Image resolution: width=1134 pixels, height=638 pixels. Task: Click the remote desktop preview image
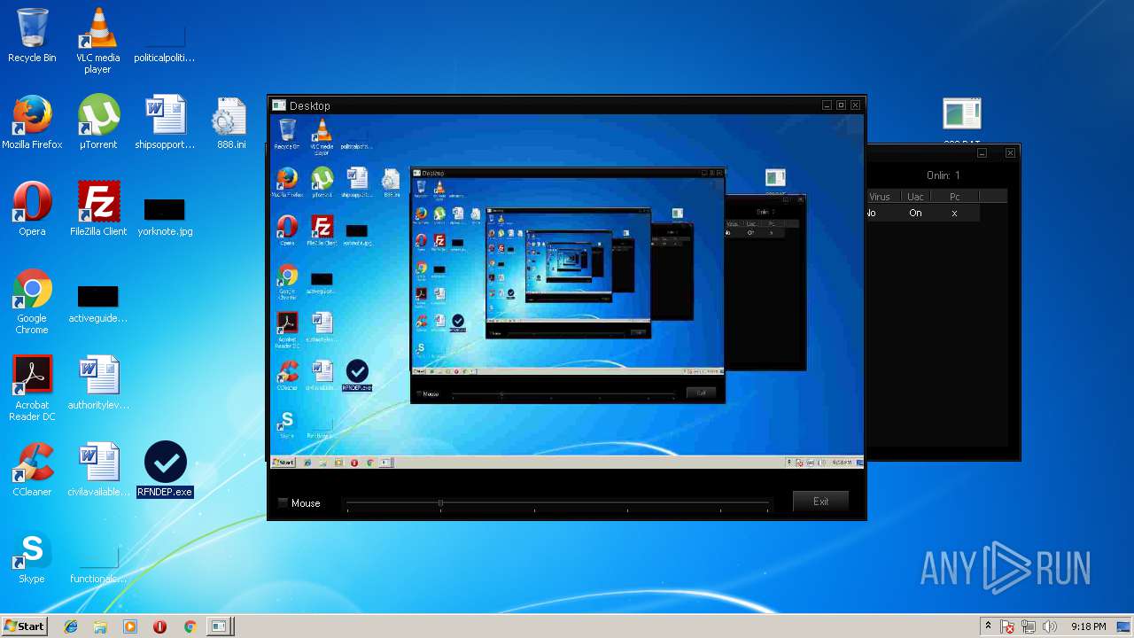click(x=566, y=292)
